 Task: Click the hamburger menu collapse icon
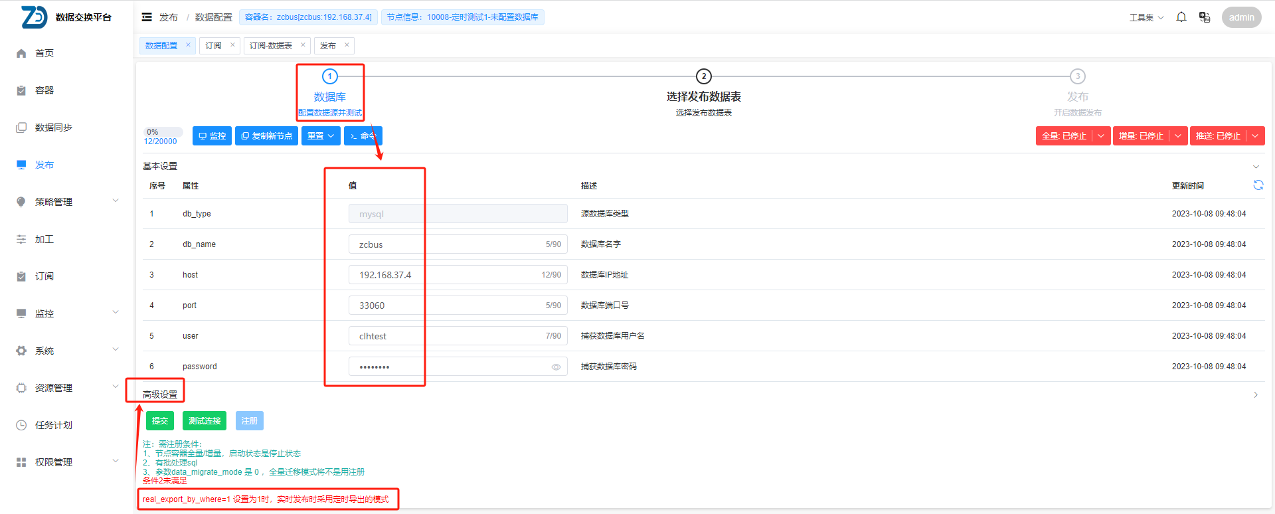[x=147, y=17]
